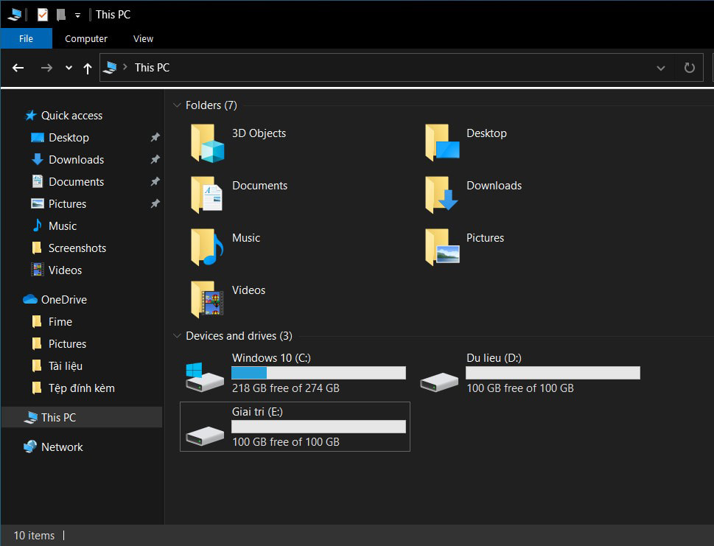Open Music from the navigation pane
714x546 pixels.
[63, 225]
